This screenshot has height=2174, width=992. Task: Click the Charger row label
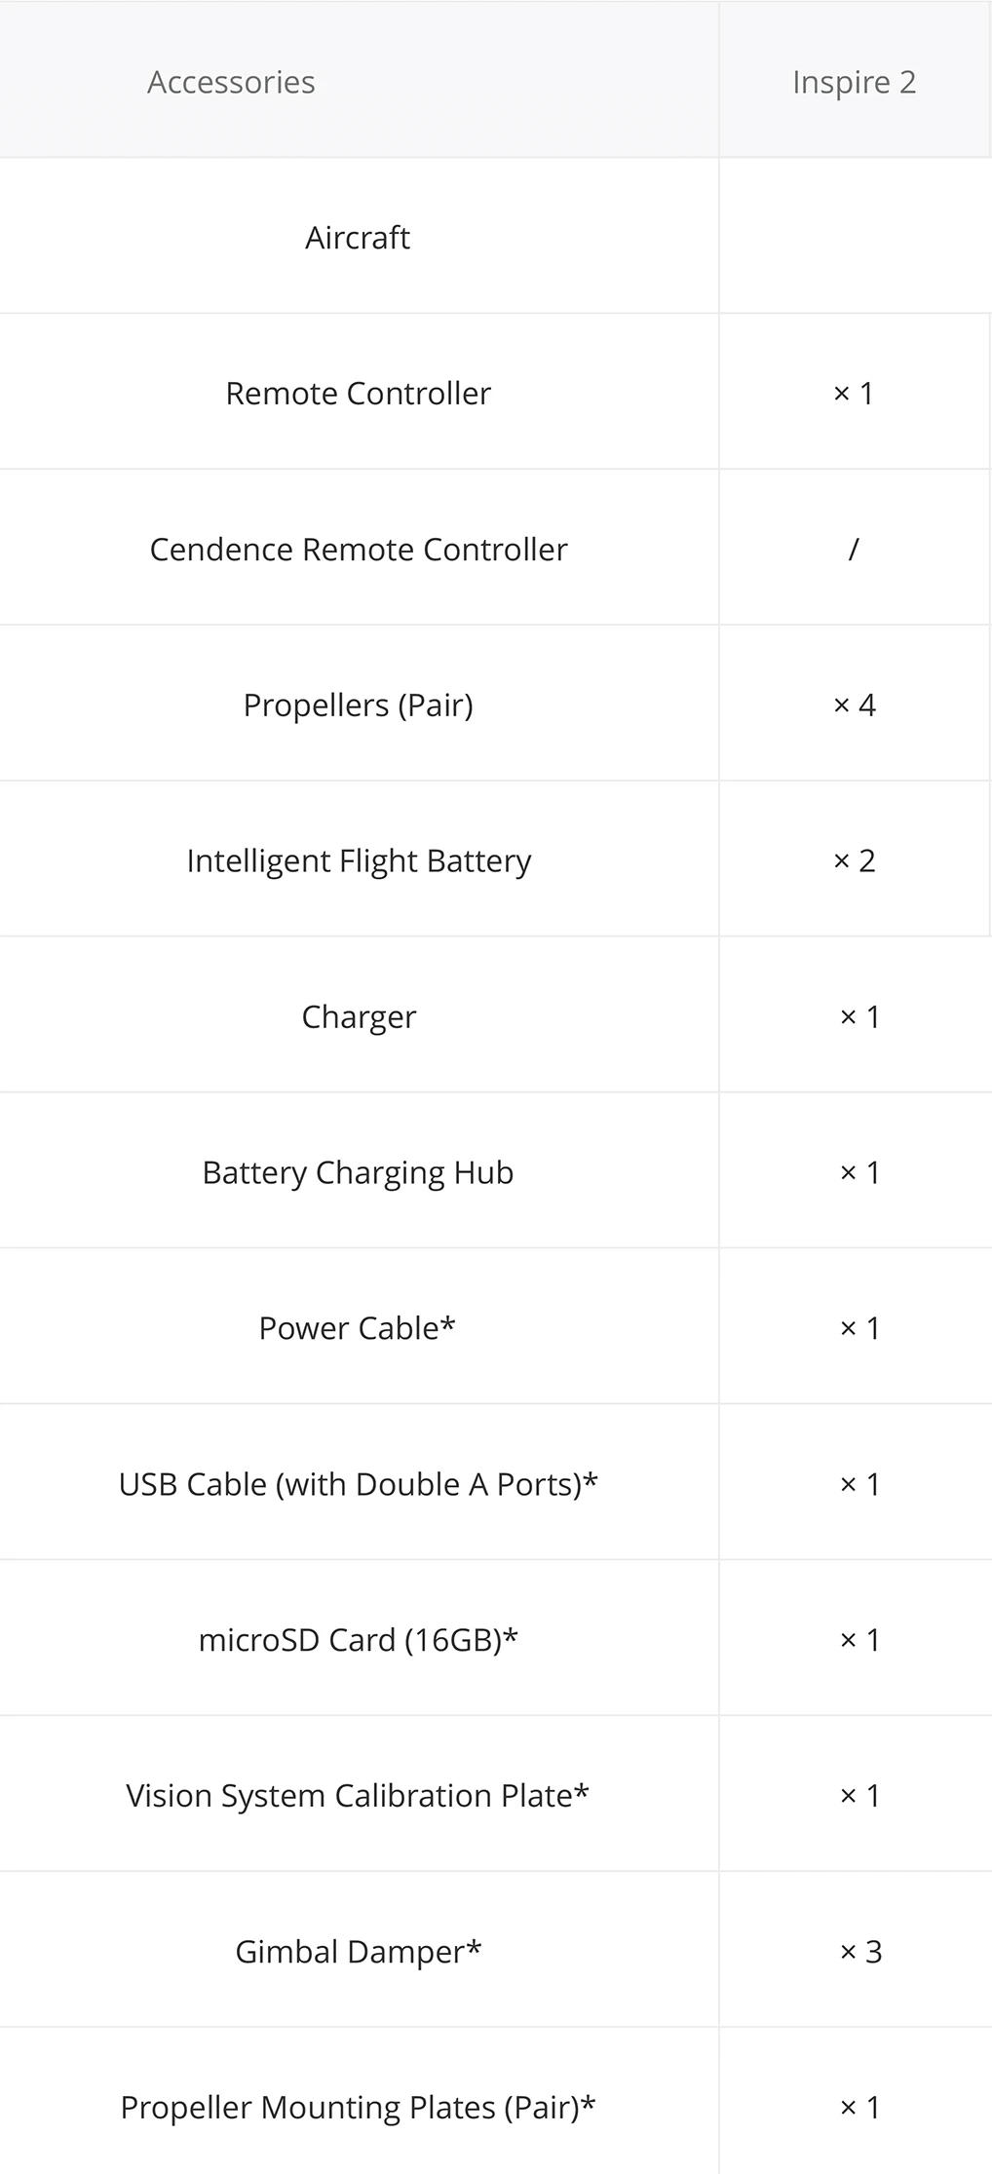pyautogui.click(x=358, y=1017)
